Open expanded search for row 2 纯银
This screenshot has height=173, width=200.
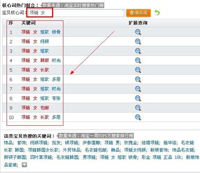click(138, 42)
